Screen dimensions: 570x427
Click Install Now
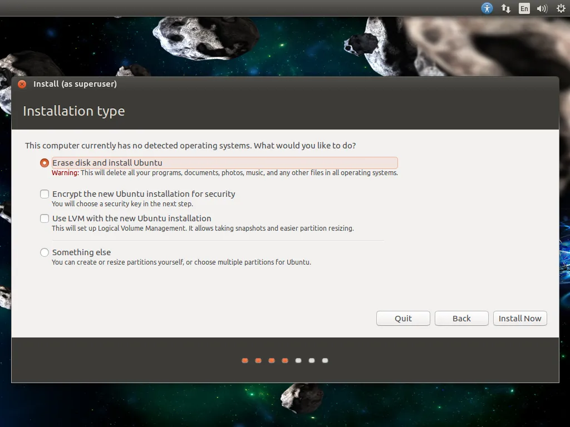(520, 319)
